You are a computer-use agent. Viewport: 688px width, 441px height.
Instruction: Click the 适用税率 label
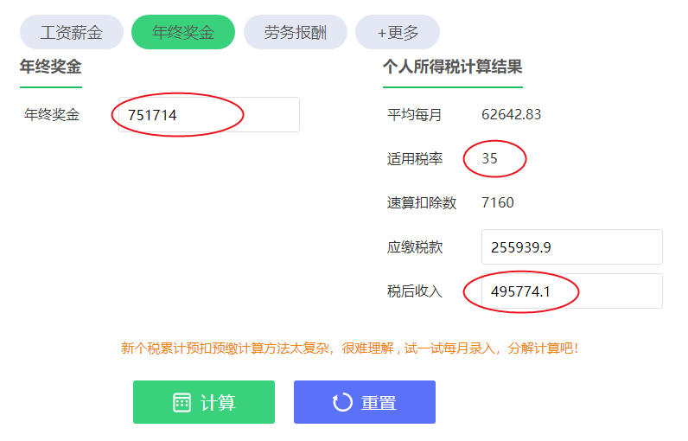tap(415, 158)
